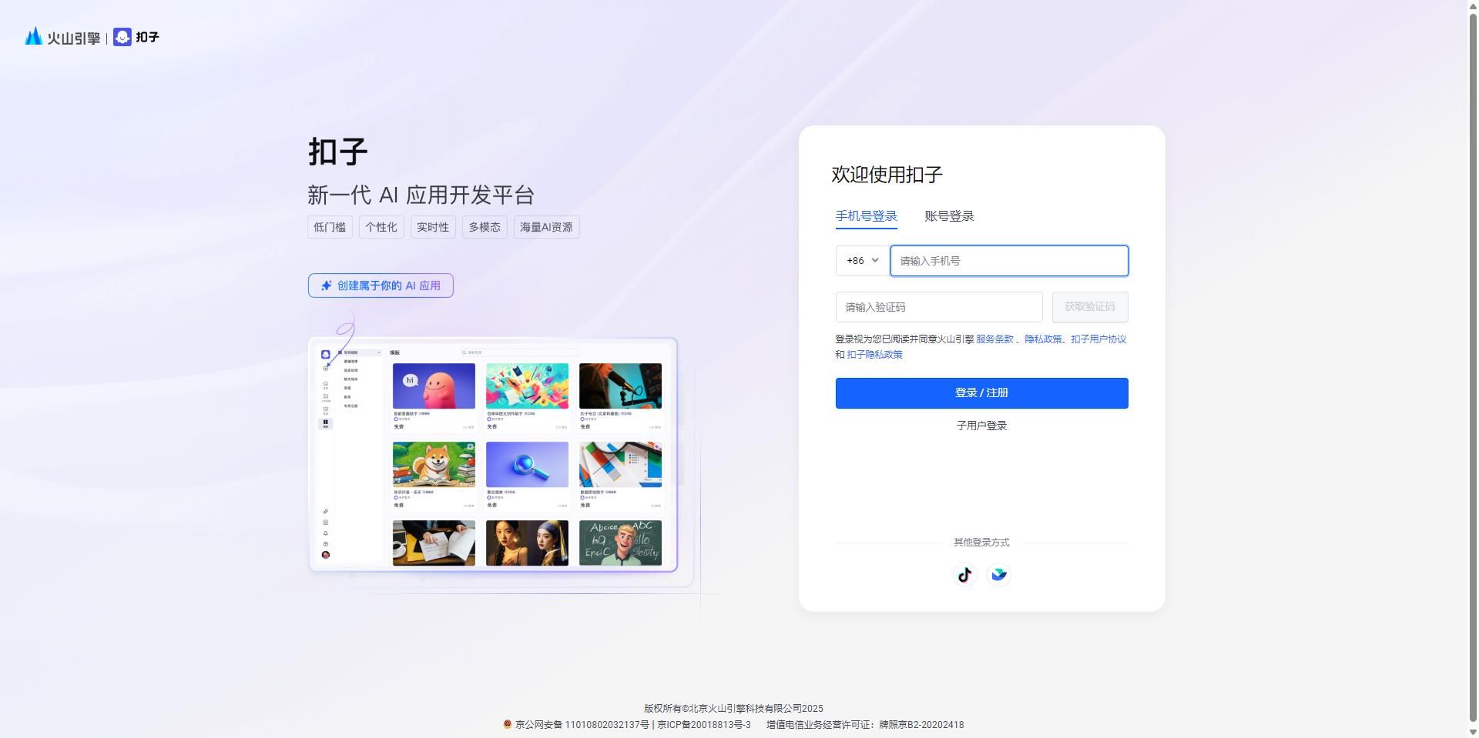1479x738 pixels.
Task: Open the 隐私政策 link
Action: click(x=1043, y=339)
